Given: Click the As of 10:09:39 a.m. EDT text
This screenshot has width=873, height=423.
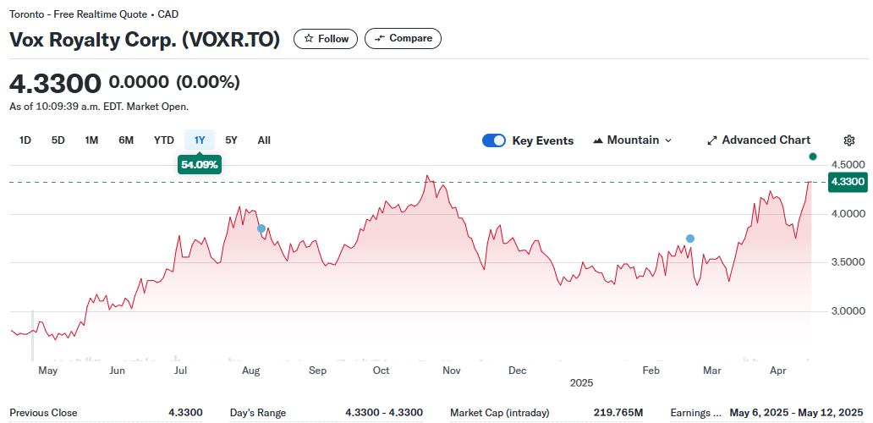Looking at the screenshot, I should click(99, 107).
